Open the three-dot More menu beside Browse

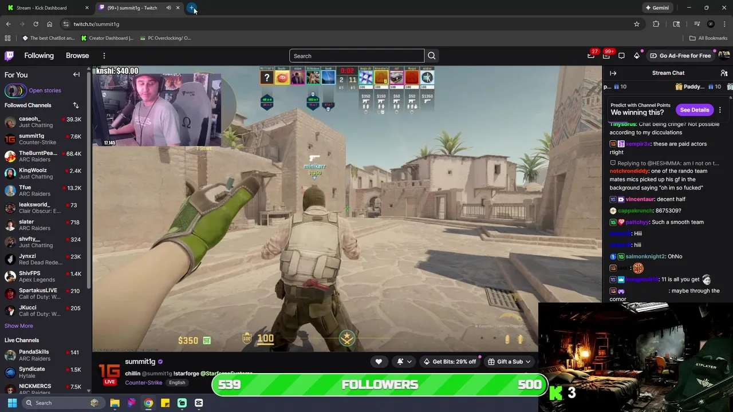[x=104, y=56]
